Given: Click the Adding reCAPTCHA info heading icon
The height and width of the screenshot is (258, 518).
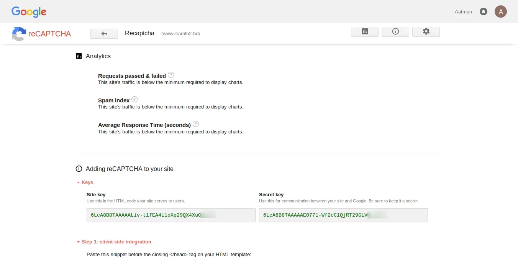Looking at the screenshot, I should [79, 169].
